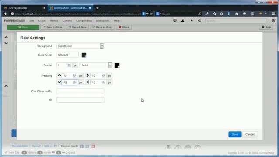Click Save & Close
279x157 pixels.
tap(53, 27)
